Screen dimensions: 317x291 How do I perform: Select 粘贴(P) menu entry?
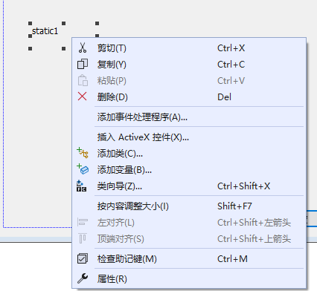point(189,81)
